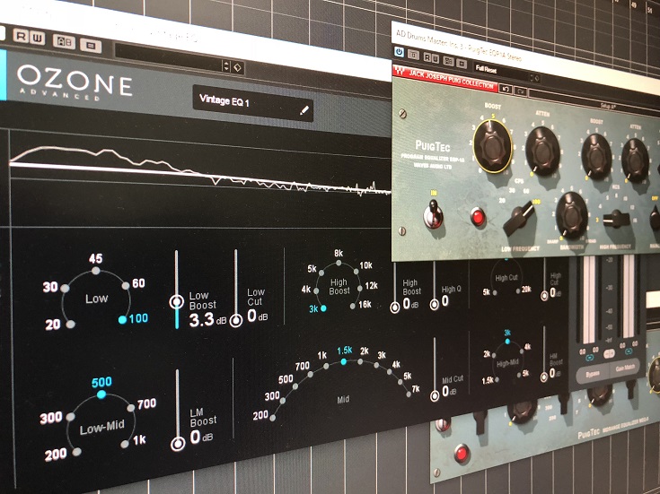Select the 8k High Boost frequency dot
The height and width of the screenshot is (494, 660).
[x=339, y=263]
